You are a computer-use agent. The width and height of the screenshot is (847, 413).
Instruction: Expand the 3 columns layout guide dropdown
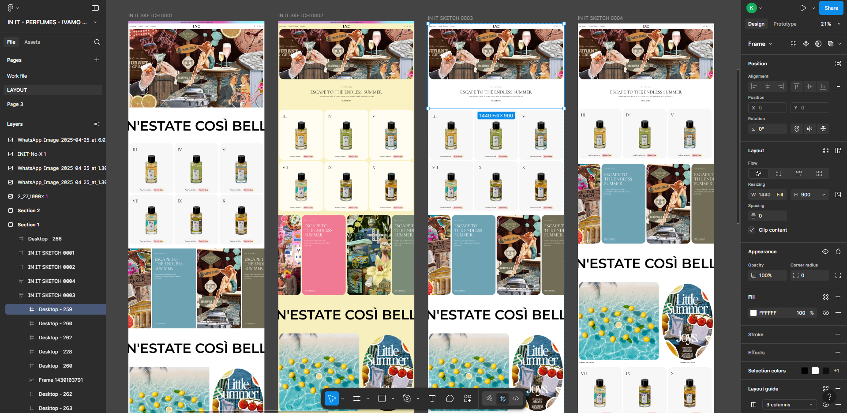[790, 405]
